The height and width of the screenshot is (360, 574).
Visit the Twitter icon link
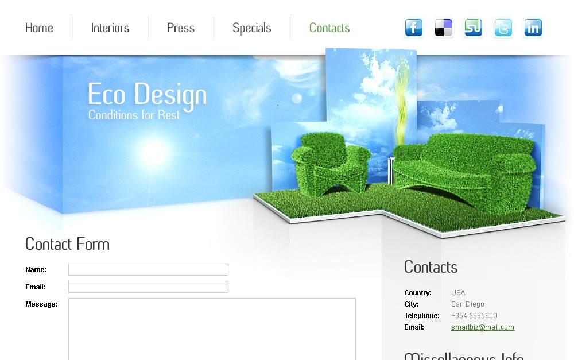click(503, 28)
